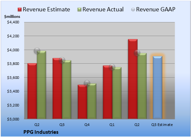Click the '$4,200' y-axis value
The image size is (191, 137).
click(13, 36)
